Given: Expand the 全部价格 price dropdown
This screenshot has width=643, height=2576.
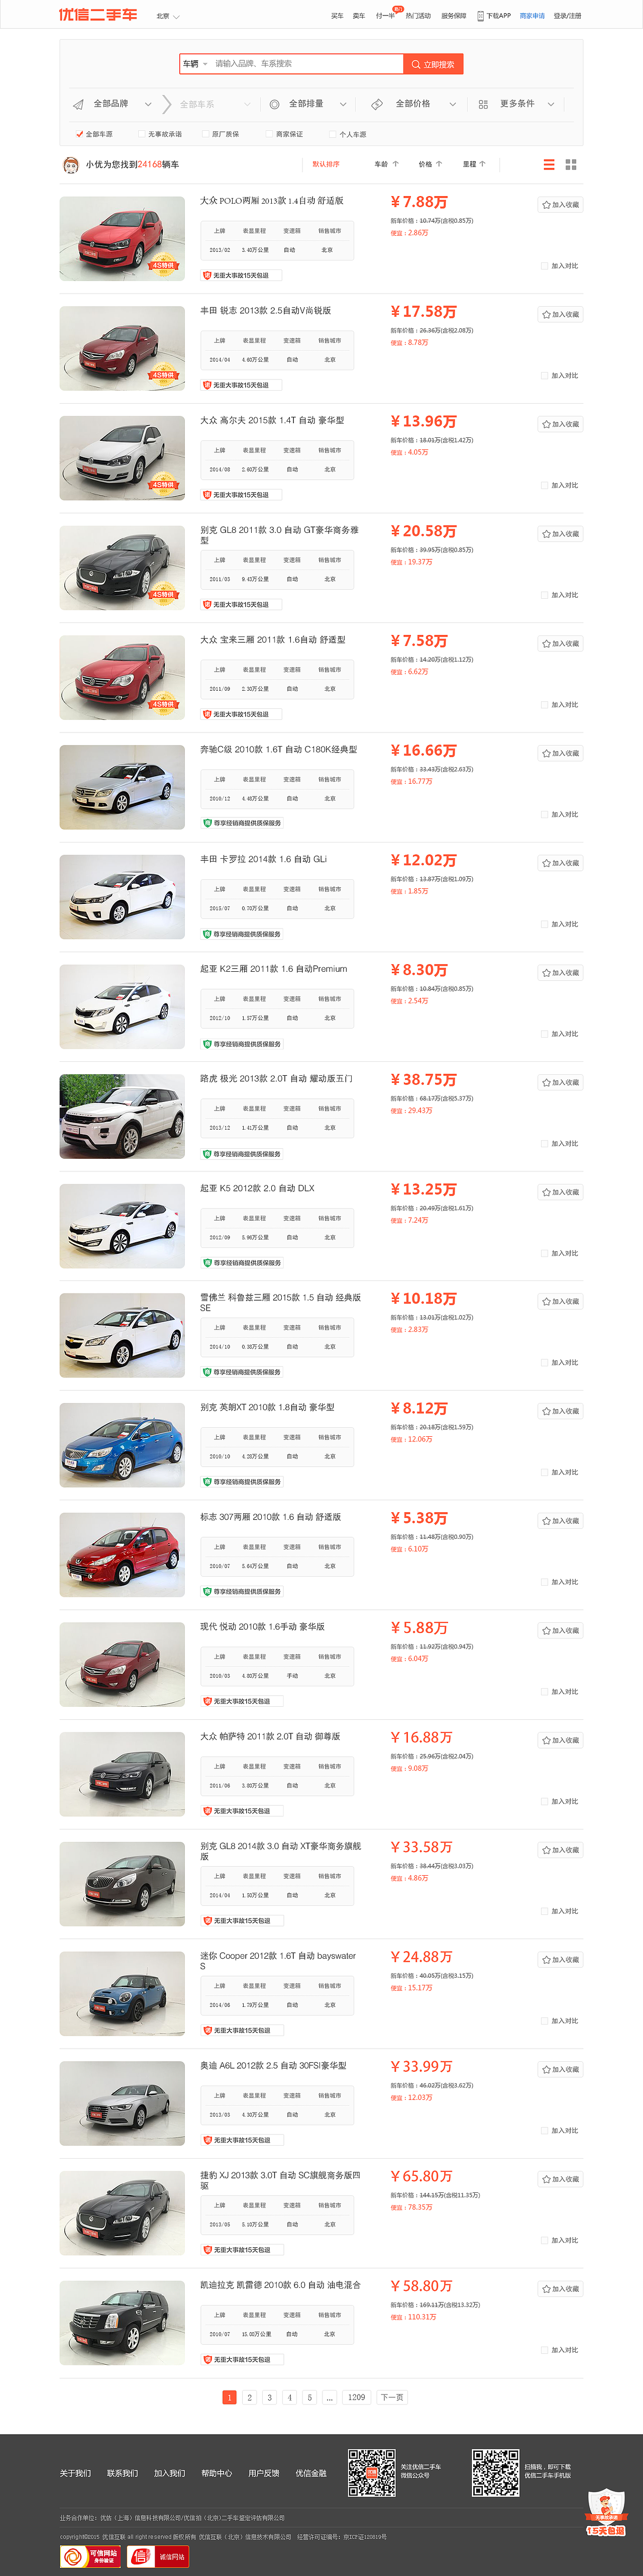Looking at the screenshot, I should coord(414,104).
